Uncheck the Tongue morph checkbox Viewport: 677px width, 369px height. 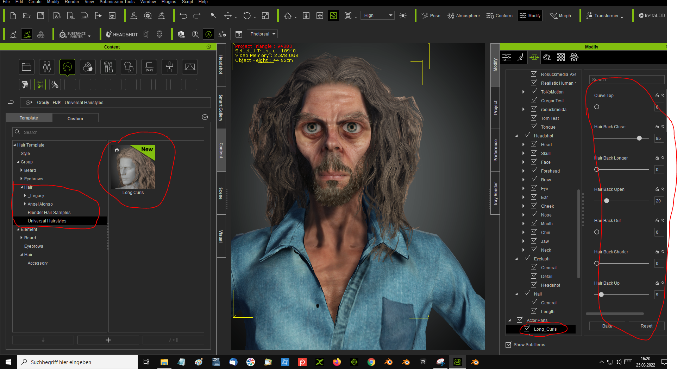tap(534, 127)
